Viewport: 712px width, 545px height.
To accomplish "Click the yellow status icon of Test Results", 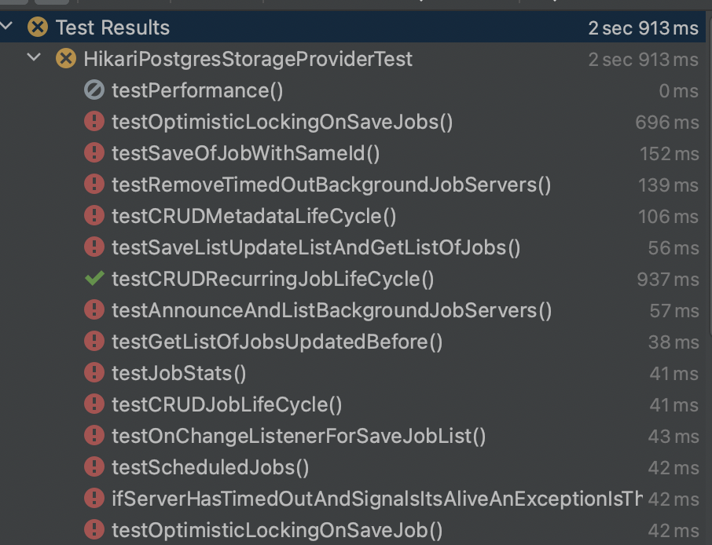I will [38, 28].
